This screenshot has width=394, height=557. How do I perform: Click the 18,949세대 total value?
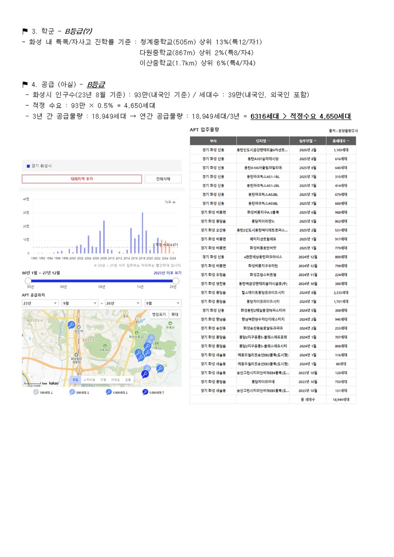[x=341, y=399]
